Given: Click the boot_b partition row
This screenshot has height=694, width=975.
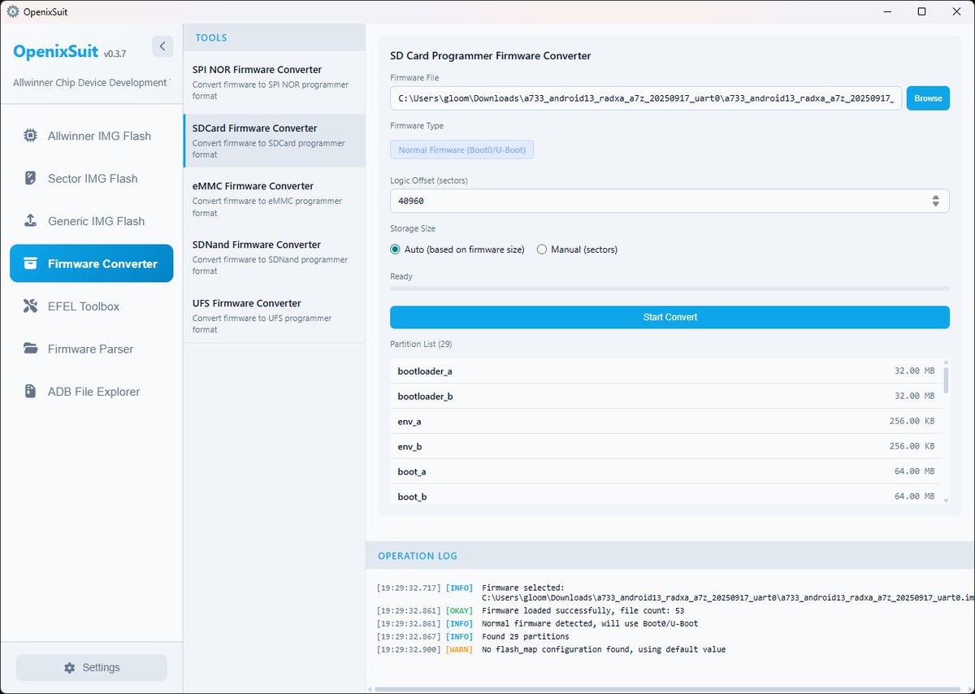Looking at the screenshot, I should coord(665,495).
